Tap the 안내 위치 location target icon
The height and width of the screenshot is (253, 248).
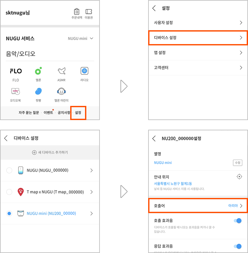[239, 177]
